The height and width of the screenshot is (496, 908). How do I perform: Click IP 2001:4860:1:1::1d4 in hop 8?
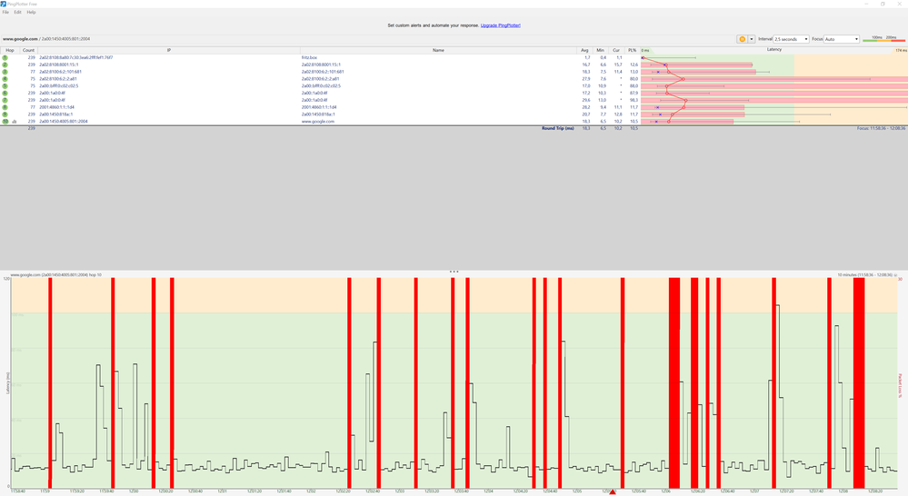tap(56, 107)
